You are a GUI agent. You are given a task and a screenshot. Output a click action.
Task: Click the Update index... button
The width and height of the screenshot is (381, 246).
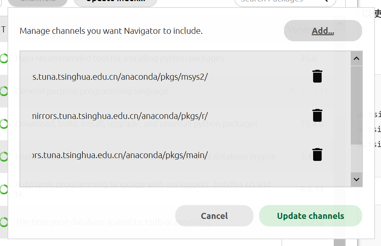pyautogui.click(x=115, y=2)
